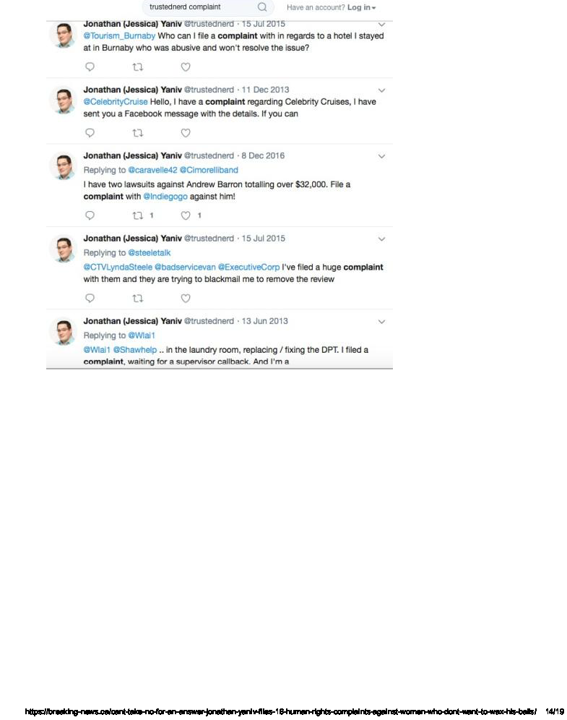Screen dimensions: 567x720
Task: Reply to the blackmail review tweet
Action: point(90,298)
